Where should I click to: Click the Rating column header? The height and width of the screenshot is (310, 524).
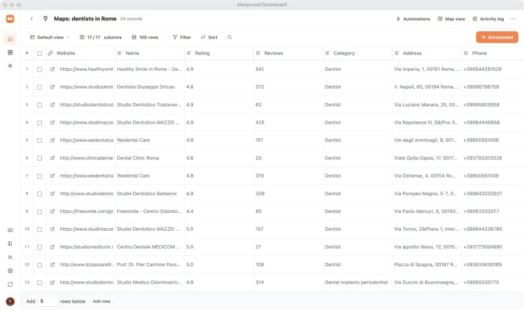coord(219,53)
